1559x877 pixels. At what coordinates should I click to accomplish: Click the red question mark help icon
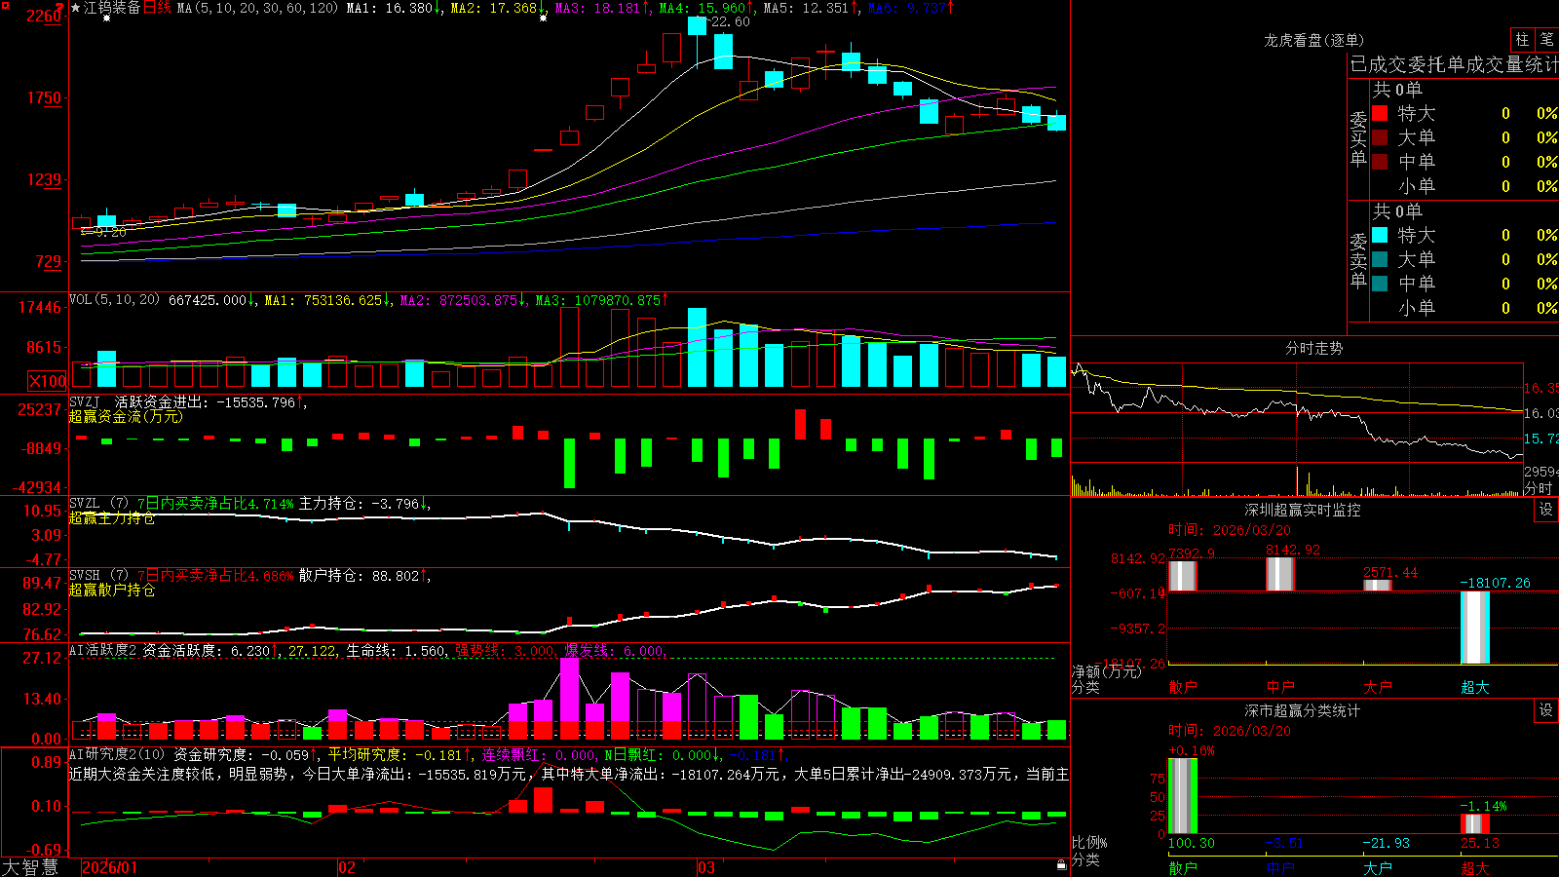pos(60,8)
